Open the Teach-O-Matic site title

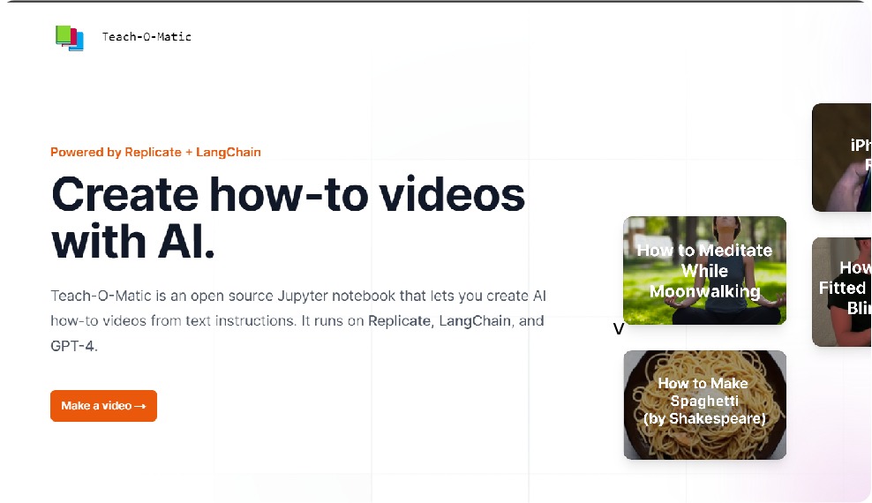tap(147, 37)
